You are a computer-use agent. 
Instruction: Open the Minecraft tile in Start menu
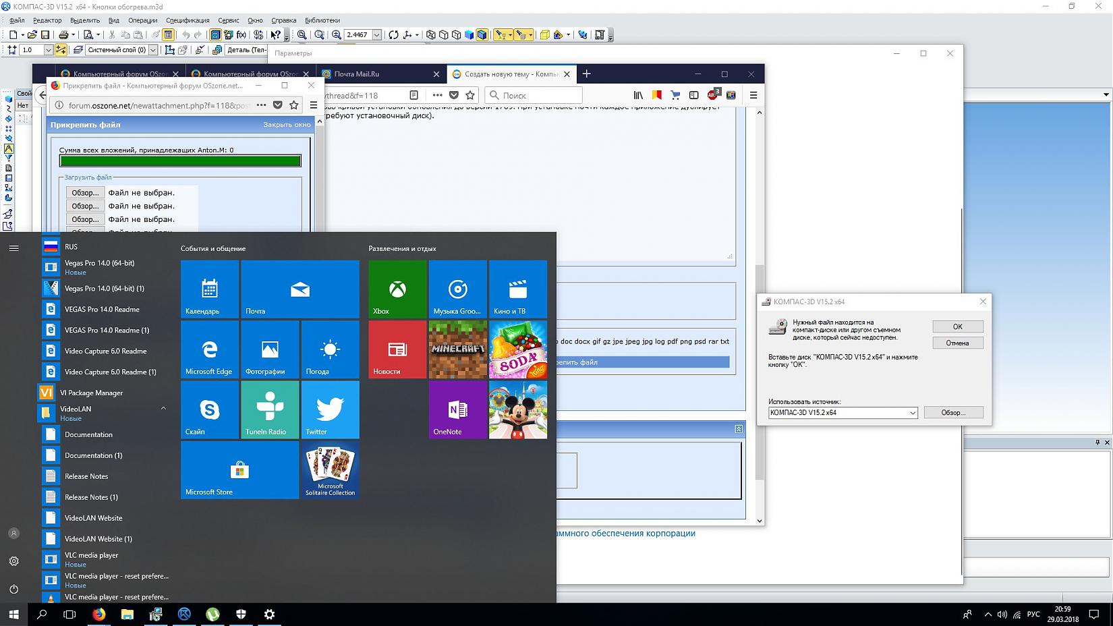click(458, 349)
